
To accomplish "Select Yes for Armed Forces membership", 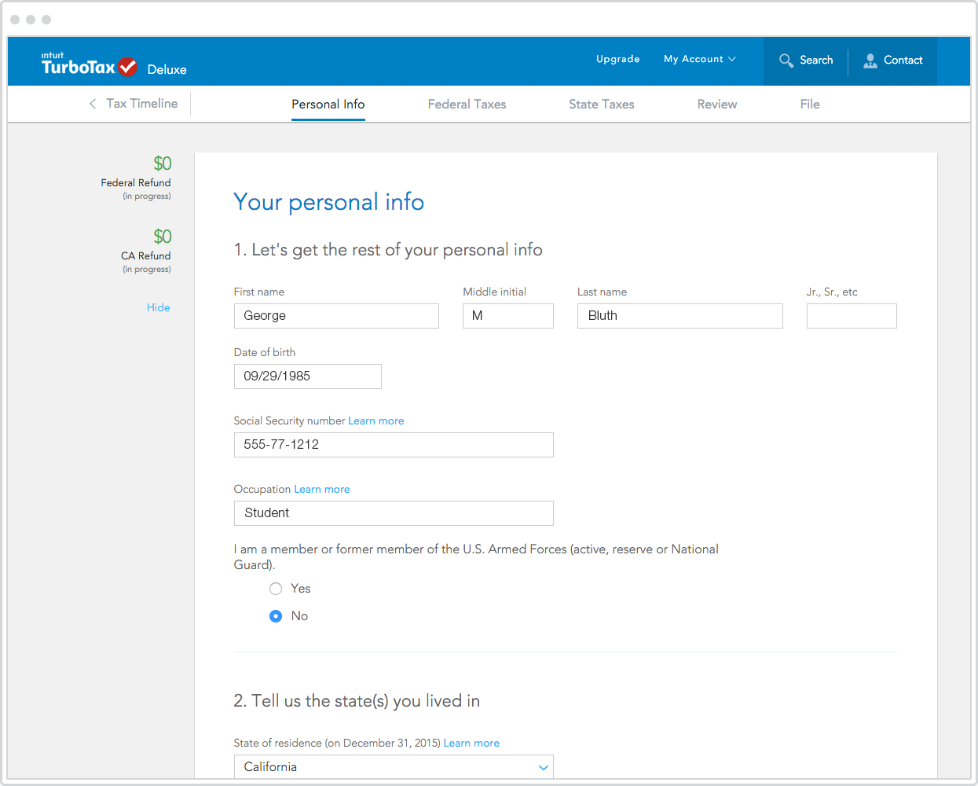I will click(x=276, y=589).
